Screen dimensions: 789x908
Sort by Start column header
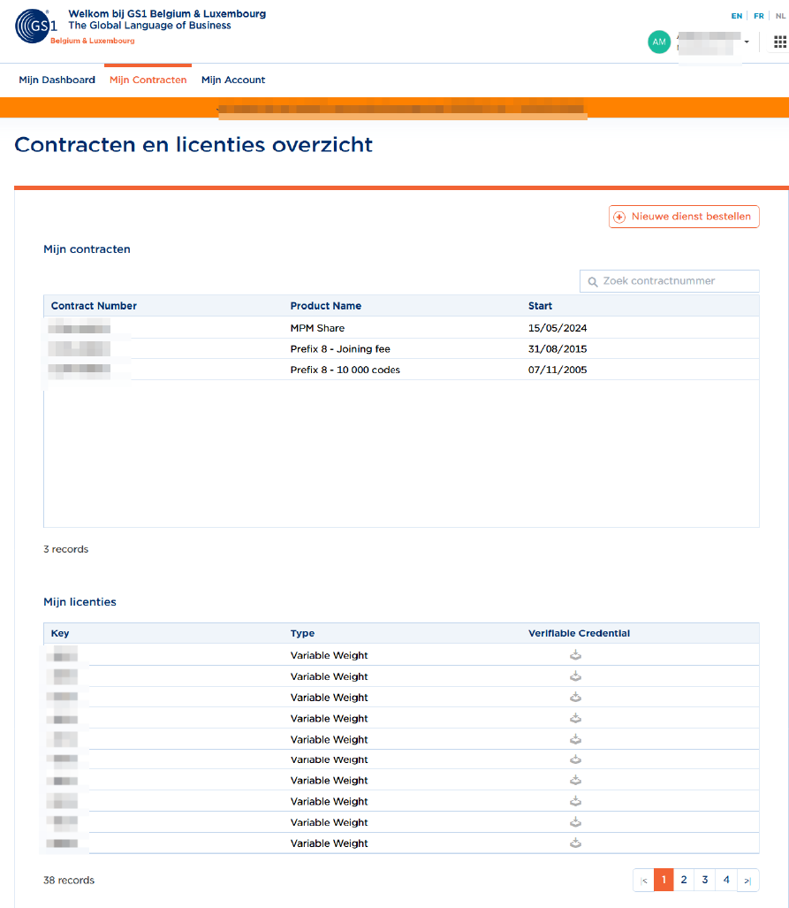point(540,306)
